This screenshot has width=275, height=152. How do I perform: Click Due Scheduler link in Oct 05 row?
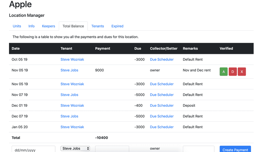click(x=162, y=59)
